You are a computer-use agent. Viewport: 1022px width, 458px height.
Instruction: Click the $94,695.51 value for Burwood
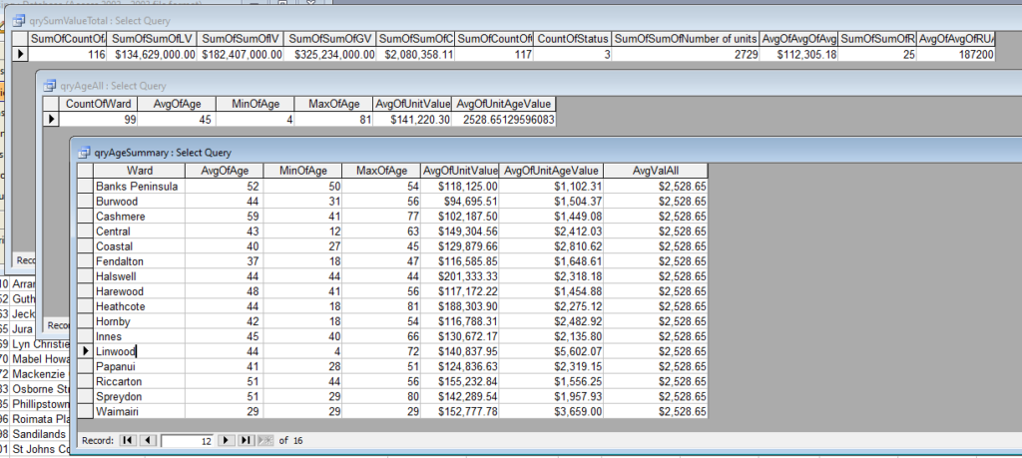460,202
